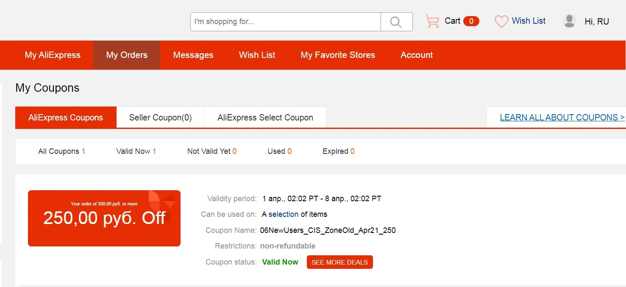This screenshot has height=287, width=626.
Task: Click the magnifier search button
Action: point(396,22)
